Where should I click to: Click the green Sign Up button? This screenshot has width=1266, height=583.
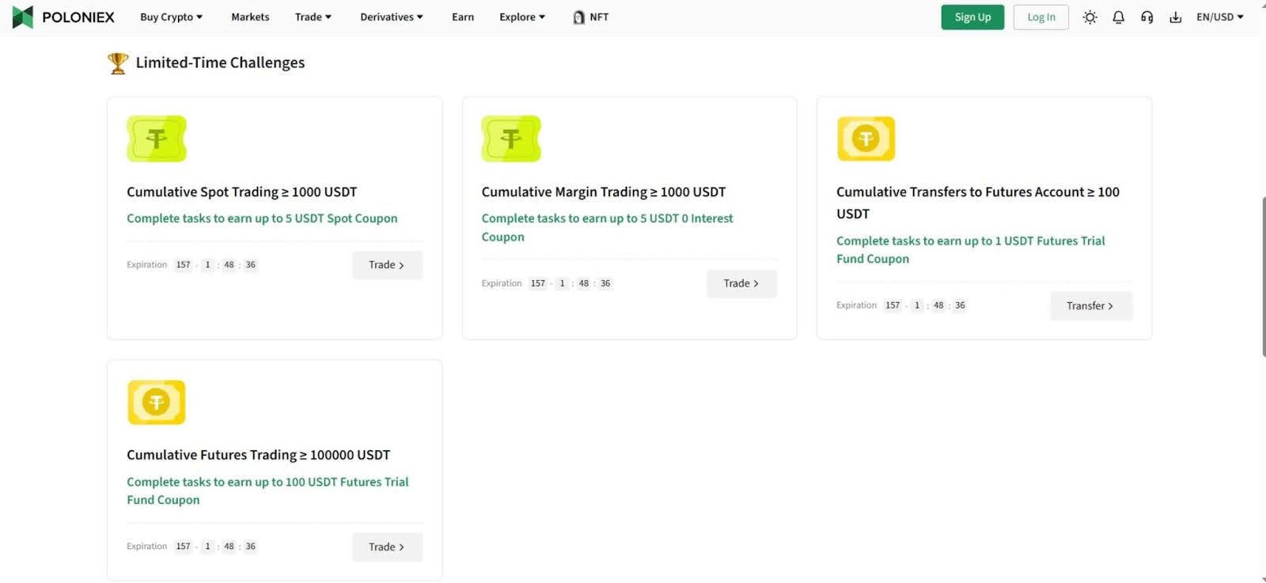point(972,17)
